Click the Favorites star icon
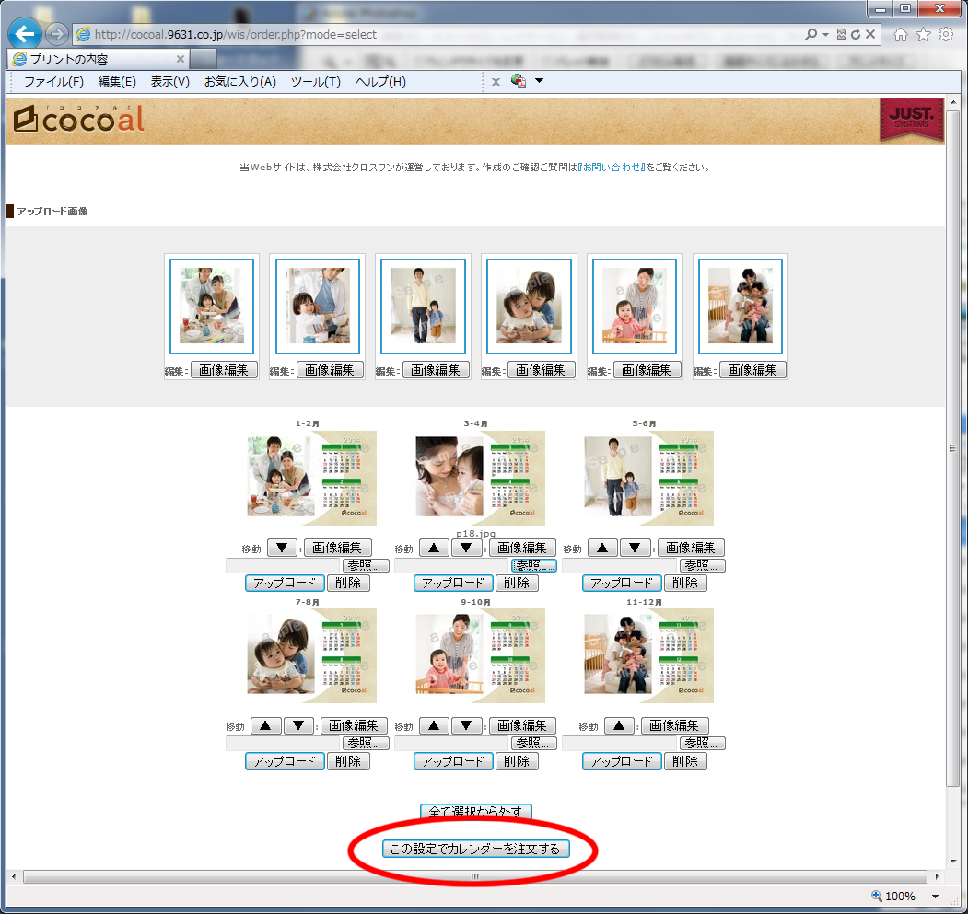Screen dimensions: 968x914 923,35
